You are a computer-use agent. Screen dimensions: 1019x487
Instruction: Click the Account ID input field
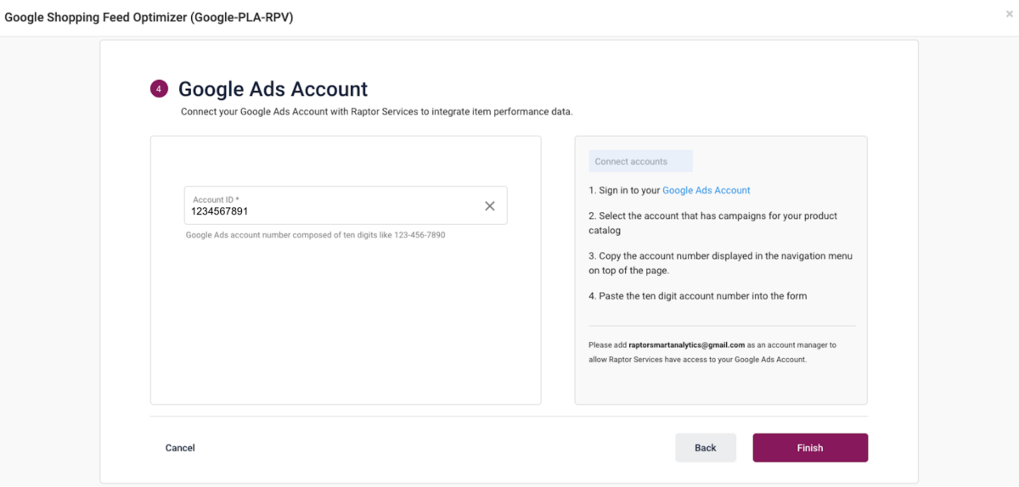pyautogui.click(x=346, y=205)
